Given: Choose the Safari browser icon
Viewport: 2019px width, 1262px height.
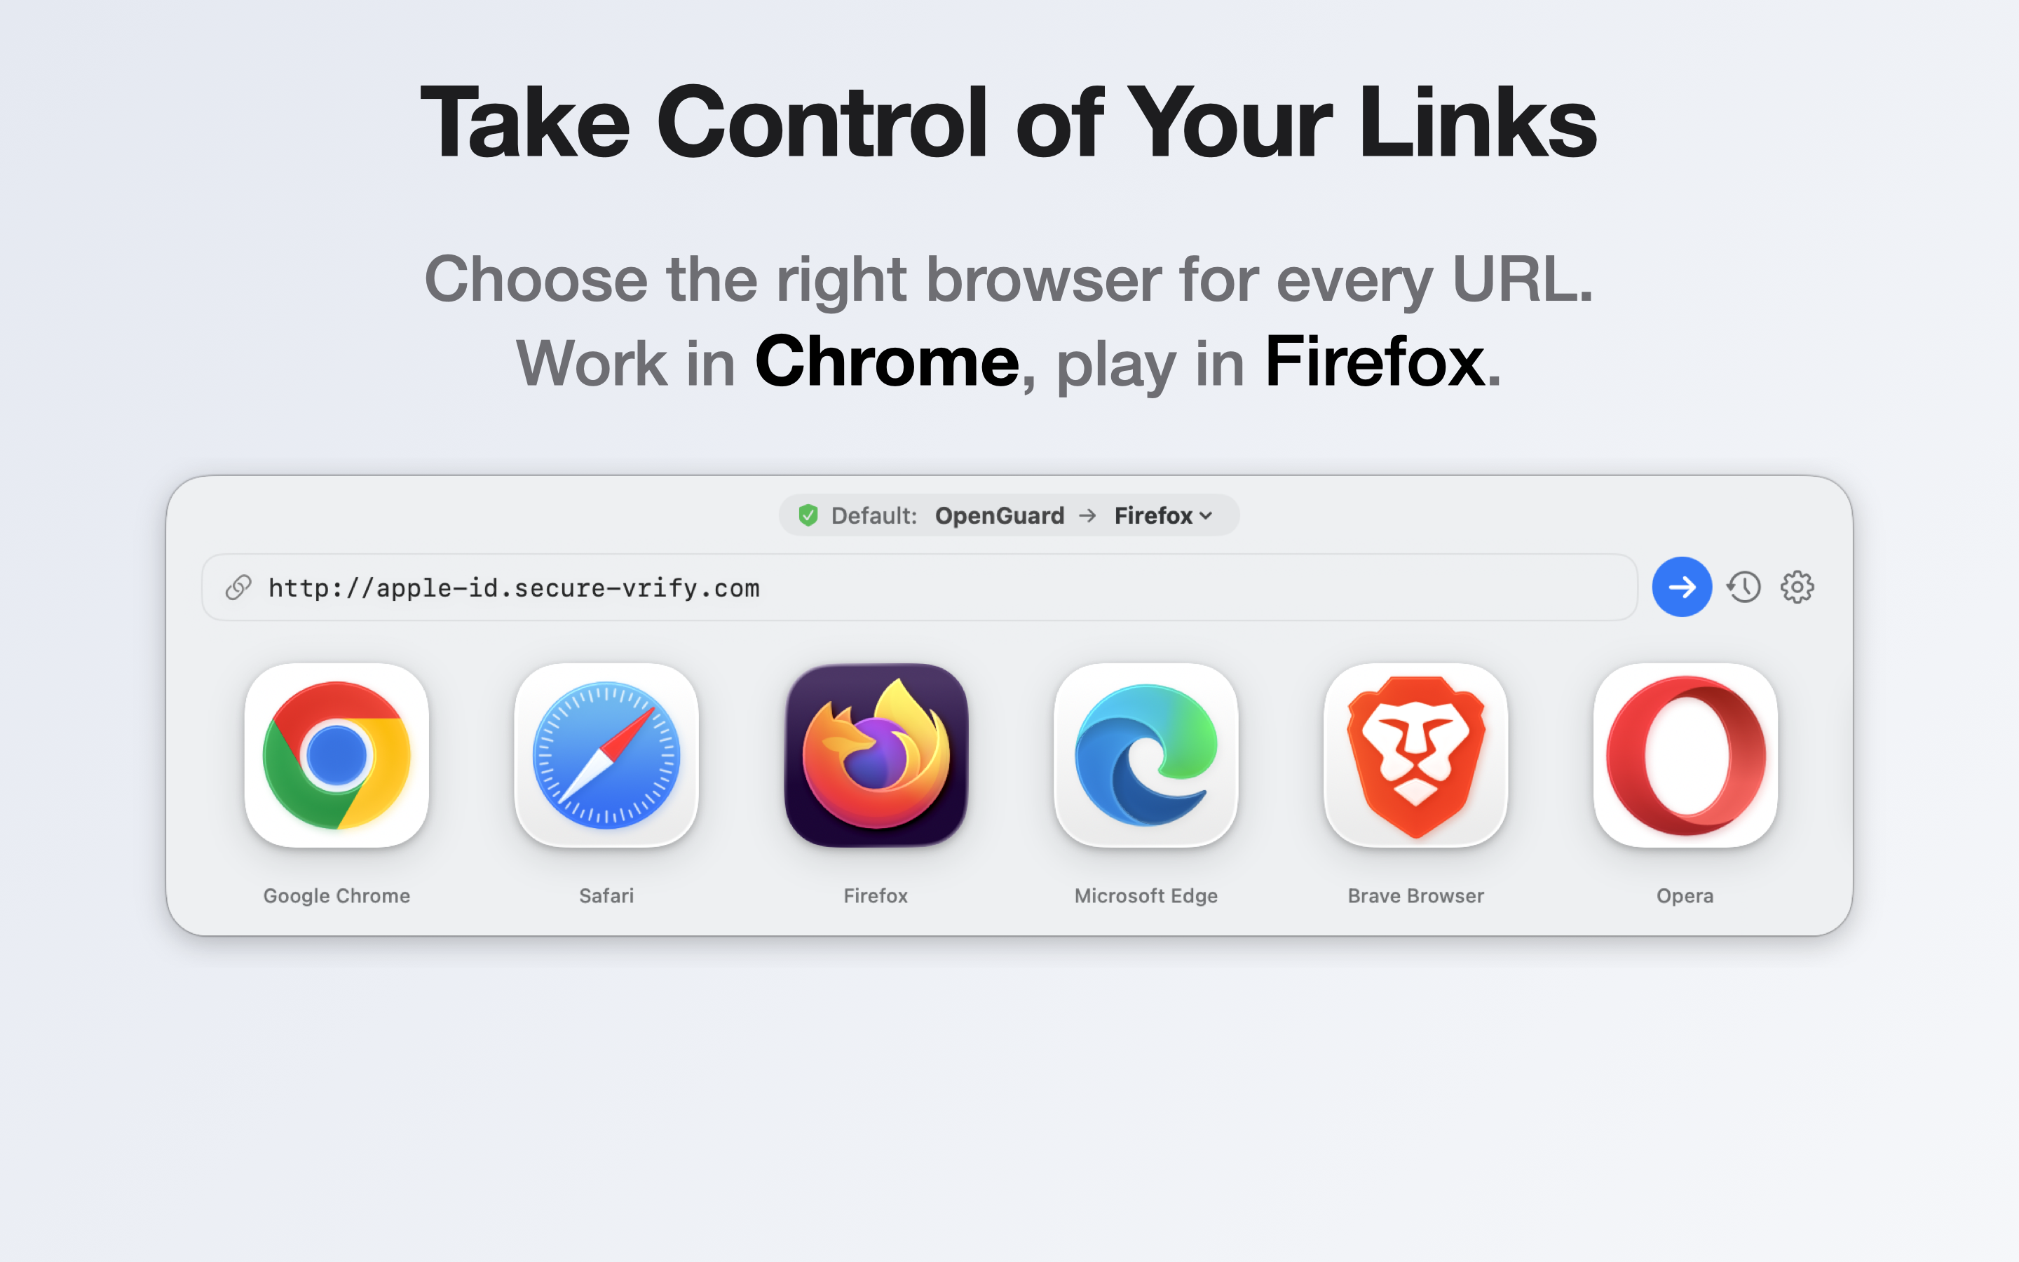Looking at the screenshot, I should pos(606,755).
